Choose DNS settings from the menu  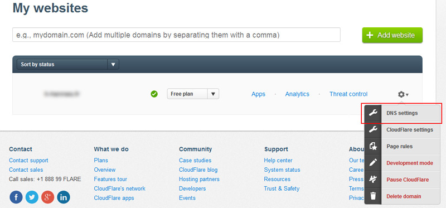[x=402, y=113]
